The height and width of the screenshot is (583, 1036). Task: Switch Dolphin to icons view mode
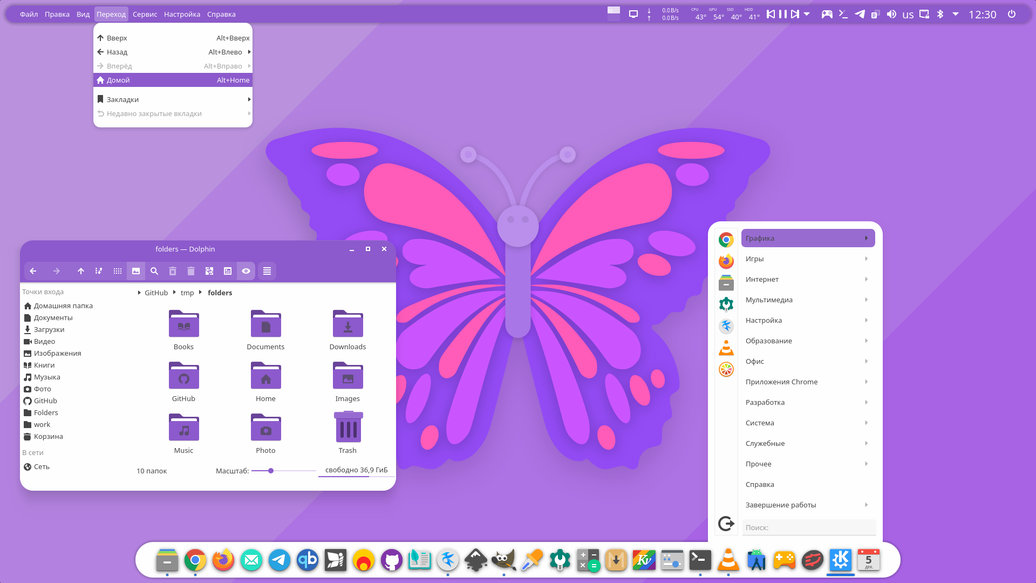(x=117, y=271)
